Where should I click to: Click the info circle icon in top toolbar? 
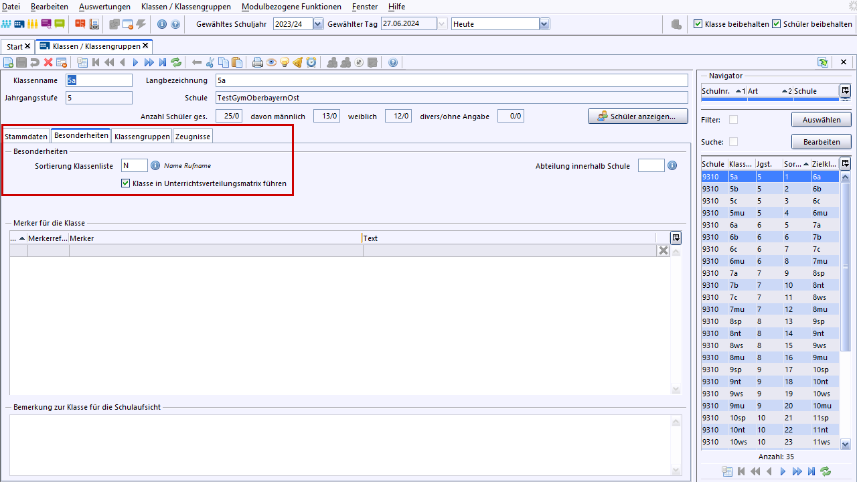(x=162, y=24)
